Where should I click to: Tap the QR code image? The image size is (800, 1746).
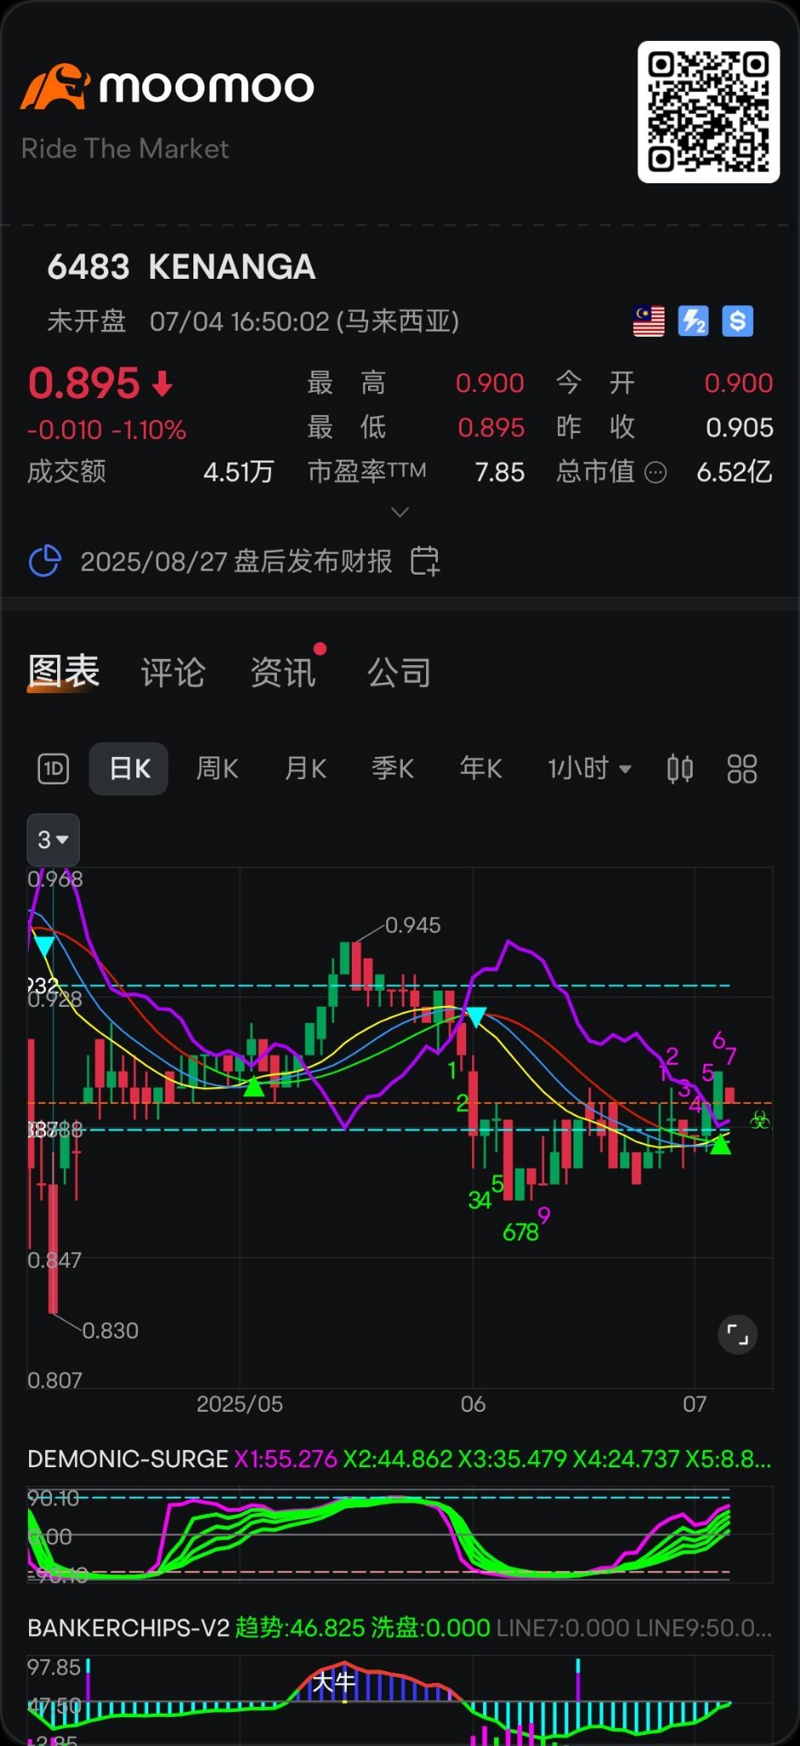(x=709, y=112)
